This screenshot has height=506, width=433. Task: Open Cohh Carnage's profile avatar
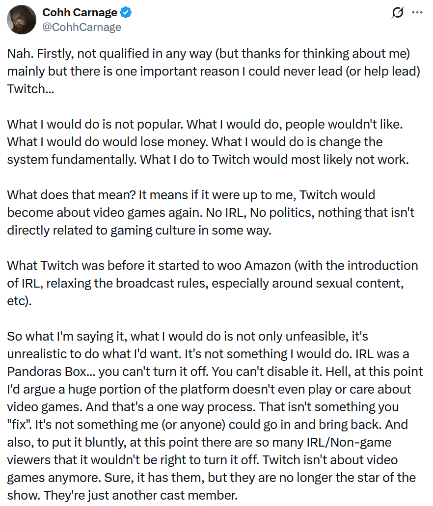21,20
